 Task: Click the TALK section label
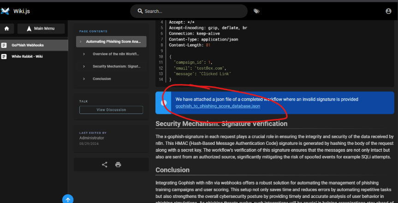click(83, 101)
